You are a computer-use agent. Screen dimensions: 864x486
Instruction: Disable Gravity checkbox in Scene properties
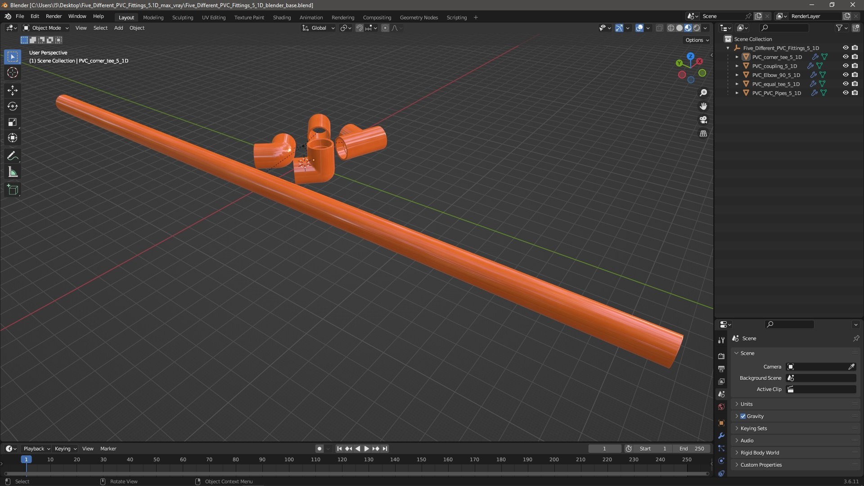(x=743, y=416)
